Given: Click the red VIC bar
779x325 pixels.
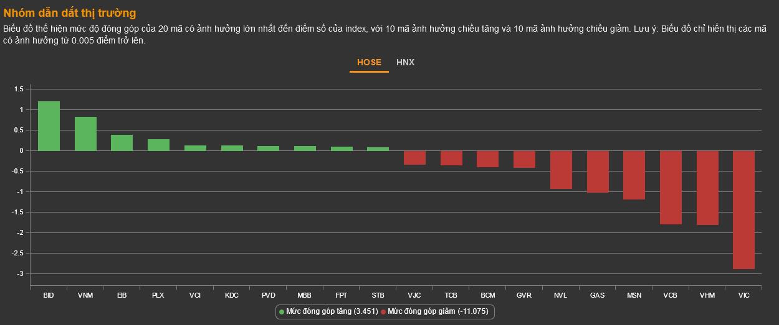Looking at the screenshot, I should click(x=743, y=209).
